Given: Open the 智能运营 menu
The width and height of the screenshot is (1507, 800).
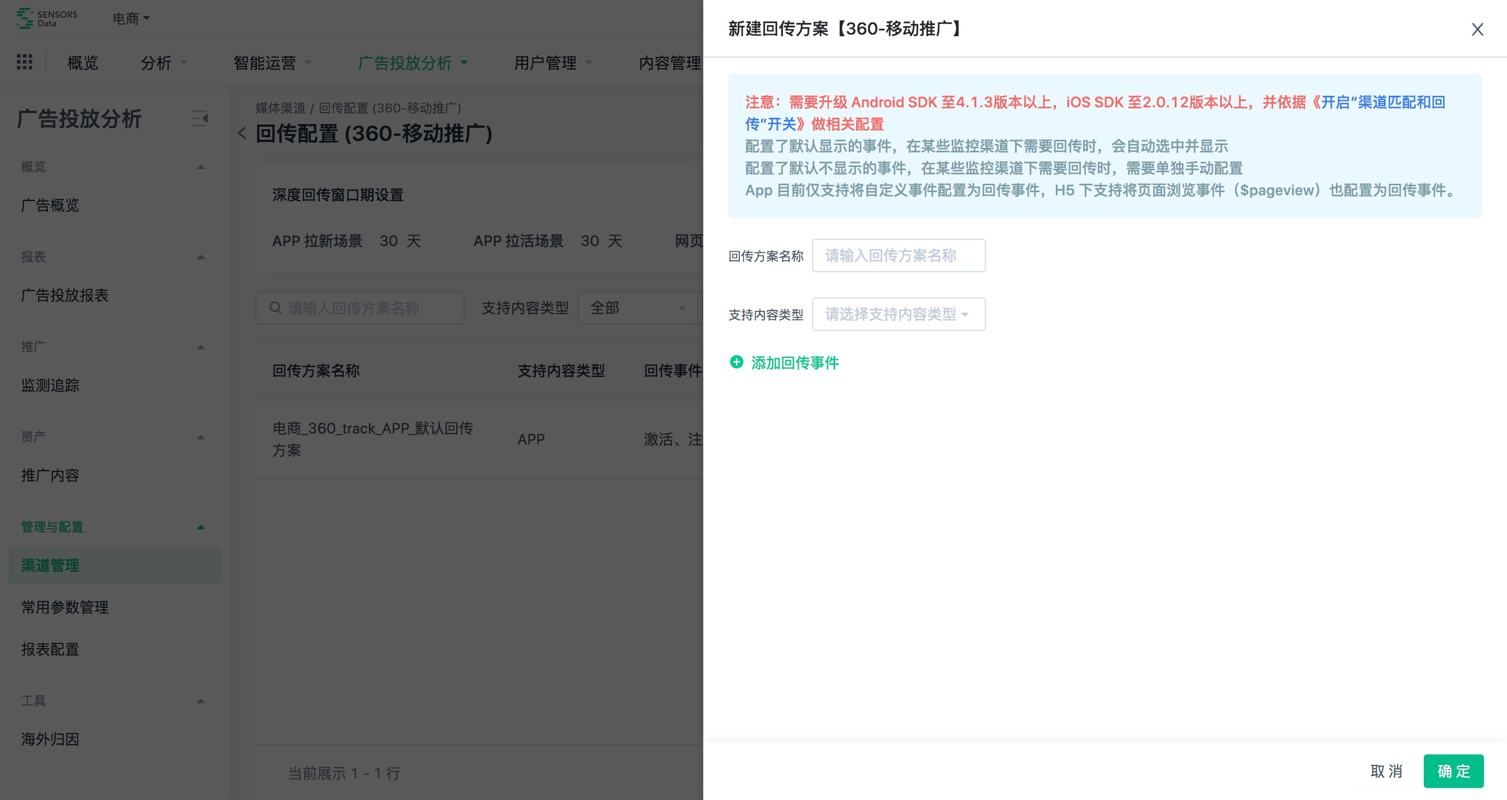Looking at the screenshot, I should 272,63.
